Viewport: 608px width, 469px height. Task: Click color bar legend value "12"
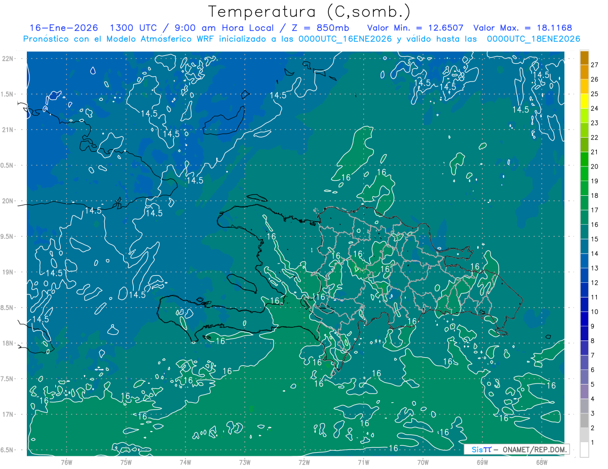click(x=595, y=283)
